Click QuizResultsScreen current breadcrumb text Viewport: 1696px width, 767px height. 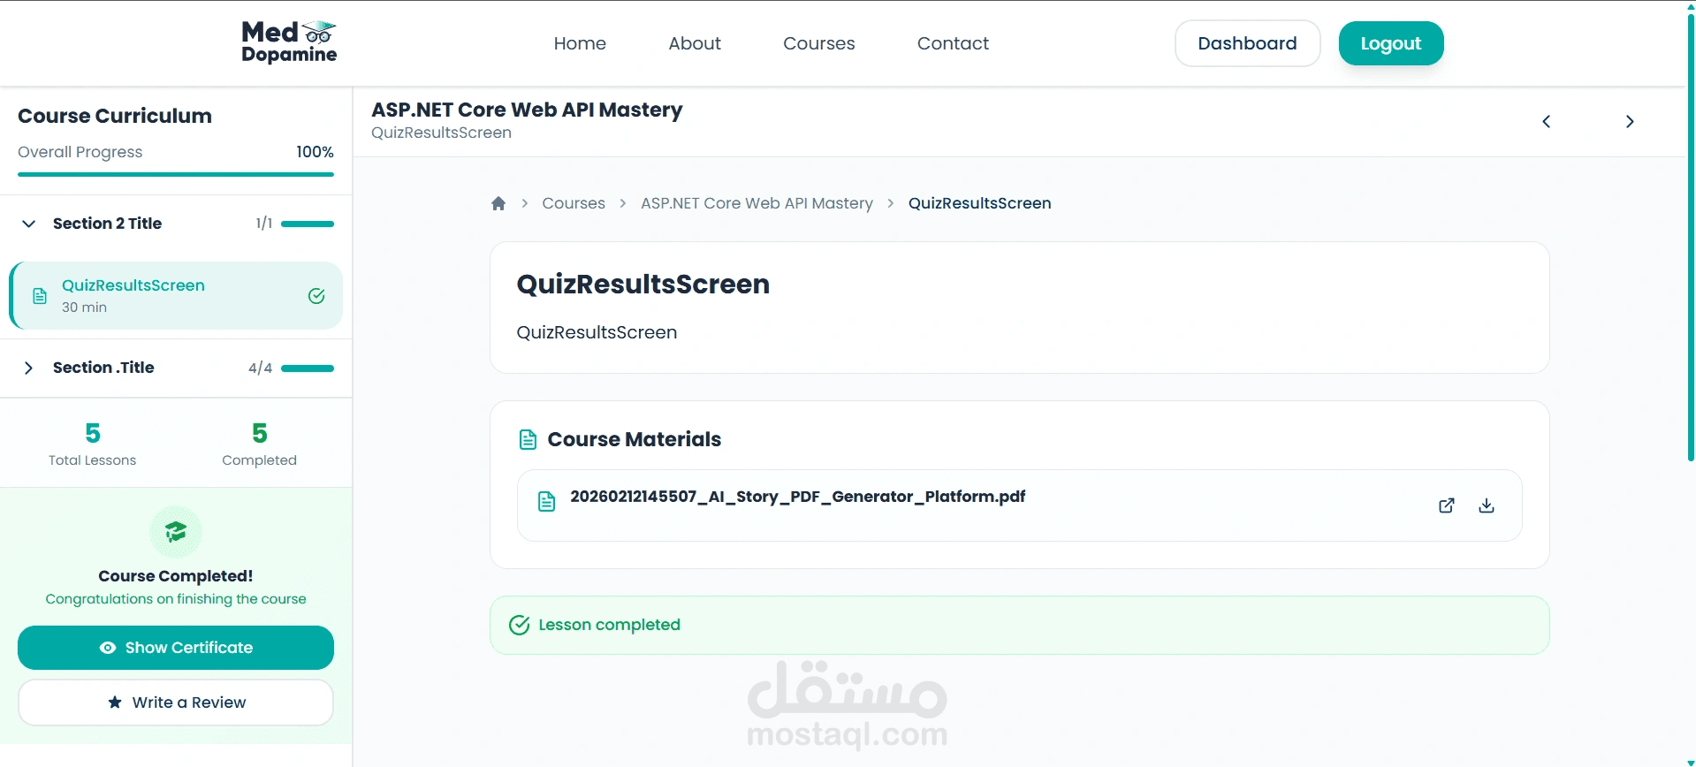979,203
